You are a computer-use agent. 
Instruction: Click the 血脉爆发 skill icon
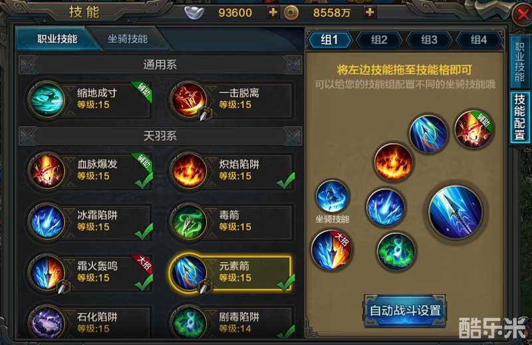point(47,171)
